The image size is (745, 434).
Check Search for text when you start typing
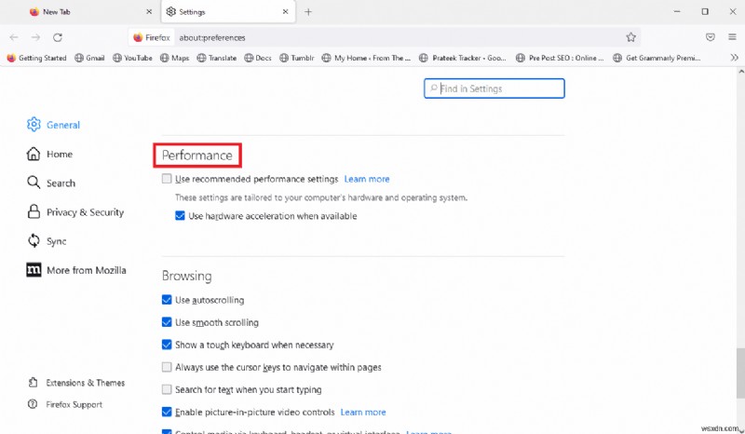tap(167, 389)
